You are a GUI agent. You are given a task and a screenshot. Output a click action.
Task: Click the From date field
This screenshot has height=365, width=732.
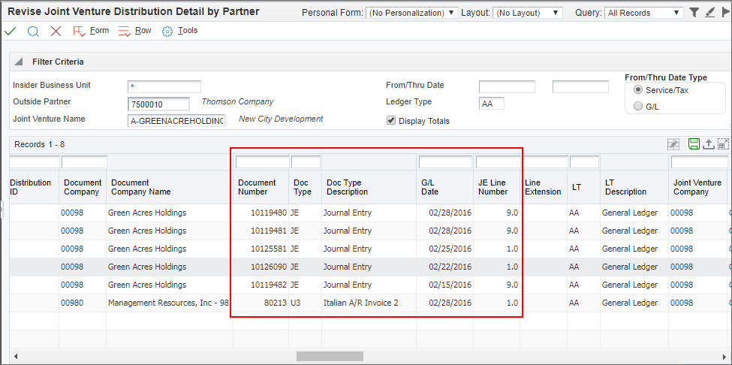507,87
